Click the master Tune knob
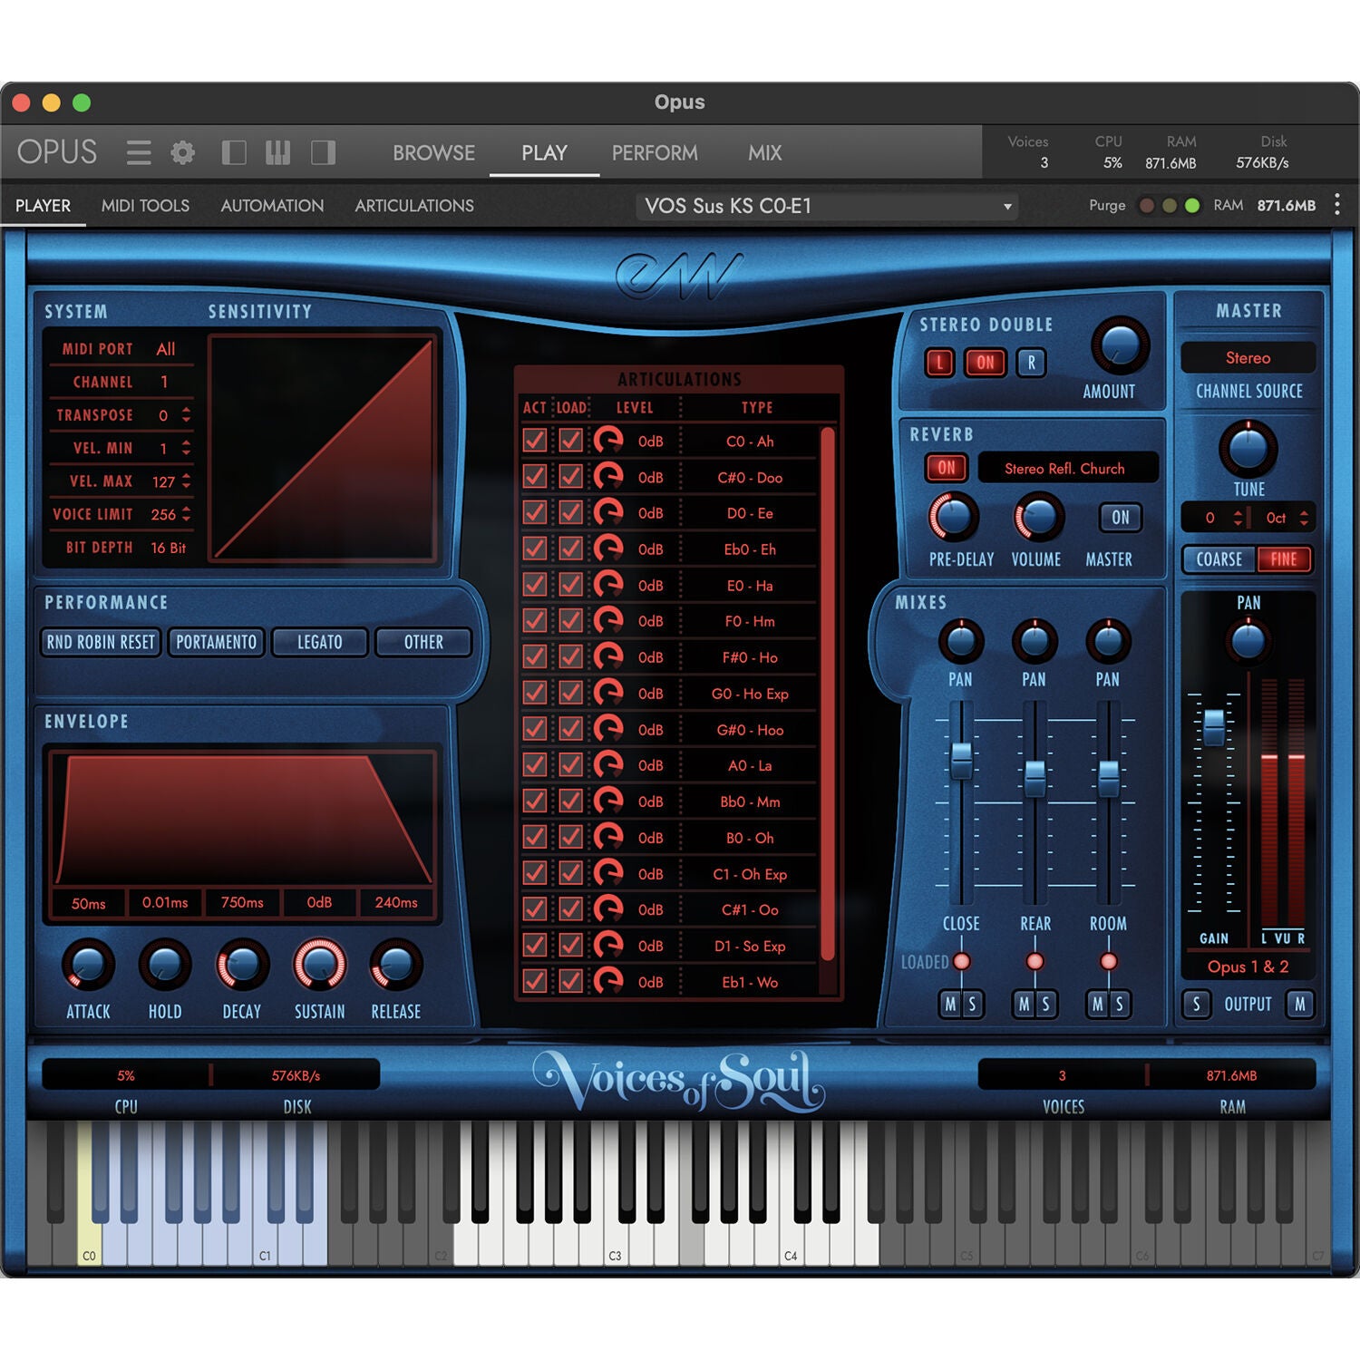 1248,449
